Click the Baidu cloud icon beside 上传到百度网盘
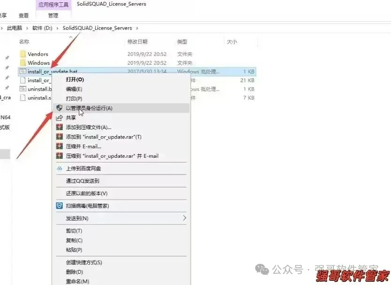The width and height of the screenshot is (391, 285). (60, 169)
